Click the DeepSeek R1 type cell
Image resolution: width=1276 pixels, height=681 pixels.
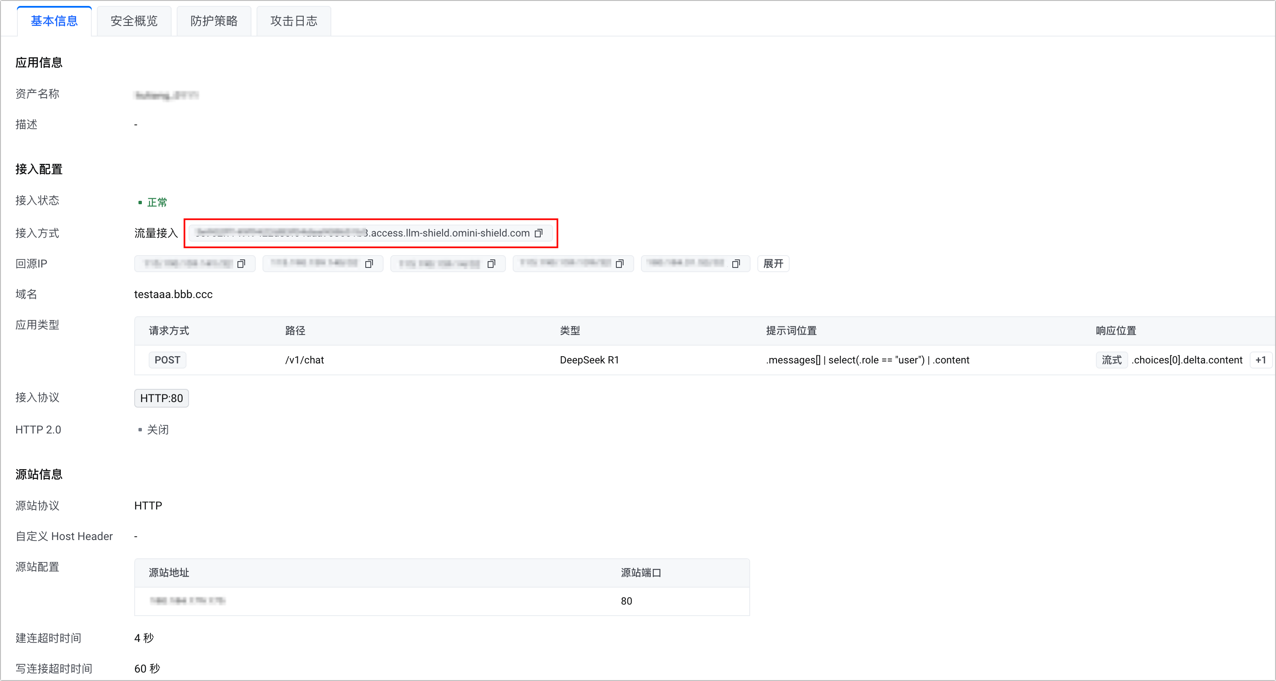(589, 360)
